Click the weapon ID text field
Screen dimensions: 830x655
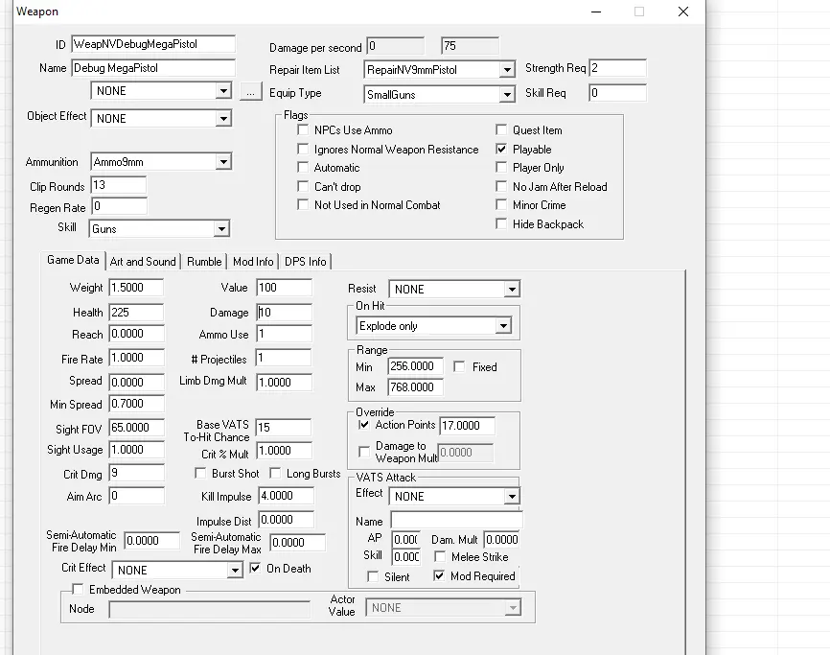click(x=153, y=44)
